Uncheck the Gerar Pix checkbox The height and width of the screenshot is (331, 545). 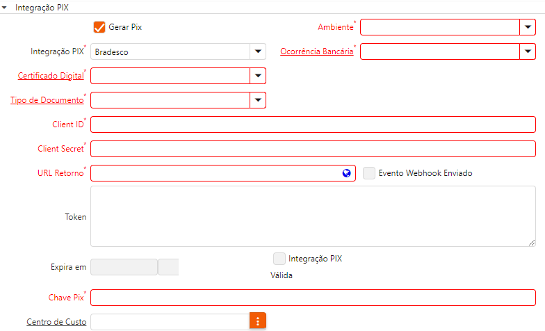99,27
